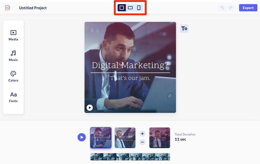Select the square aspect ratio icon
The width and height of the screenshot is (260, 164).
pyautogui.click(x=122, y=8)
